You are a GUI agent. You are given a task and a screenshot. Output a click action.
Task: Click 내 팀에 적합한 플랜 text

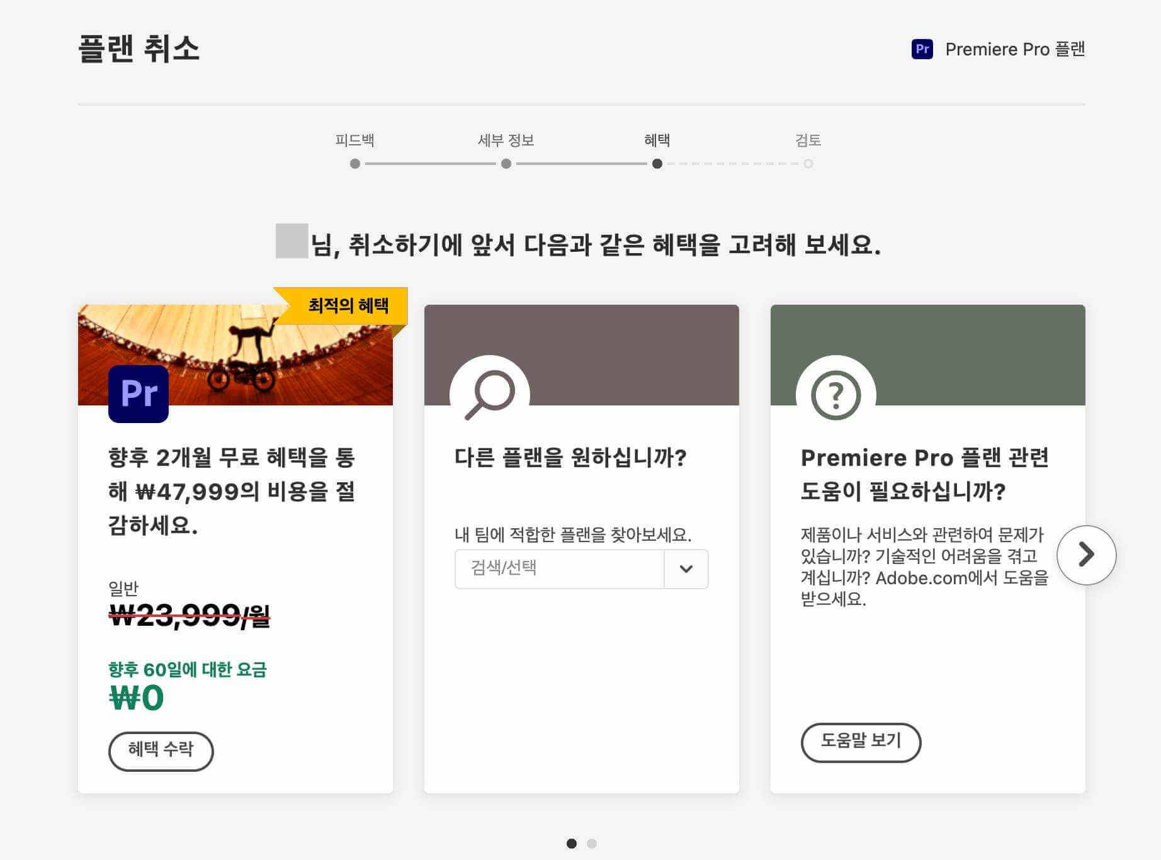coord(573,535)
